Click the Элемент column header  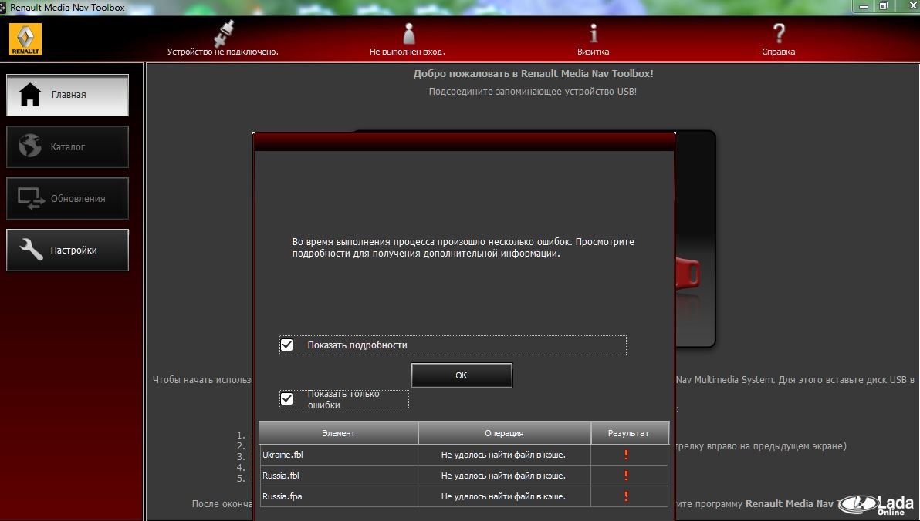338,433
